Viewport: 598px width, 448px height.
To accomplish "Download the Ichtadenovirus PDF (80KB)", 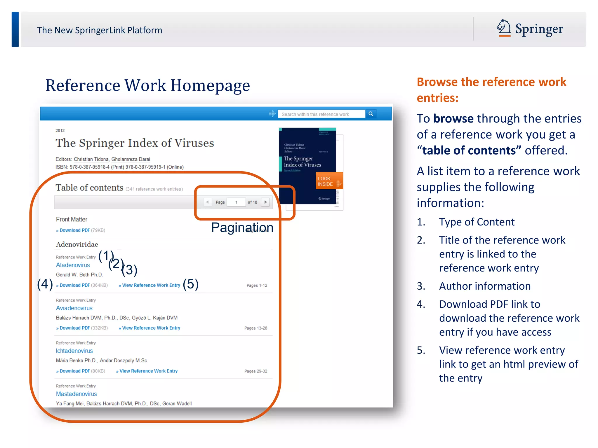I will (x=74, y=371).
